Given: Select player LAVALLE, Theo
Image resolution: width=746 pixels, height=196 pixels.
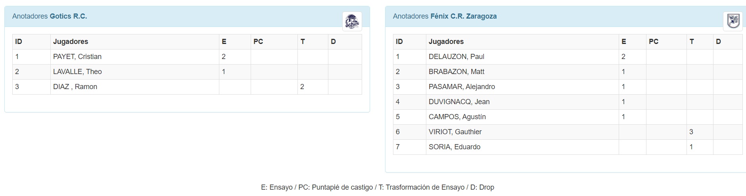Looking at the screenshot, I should click(x=77, y=72).
